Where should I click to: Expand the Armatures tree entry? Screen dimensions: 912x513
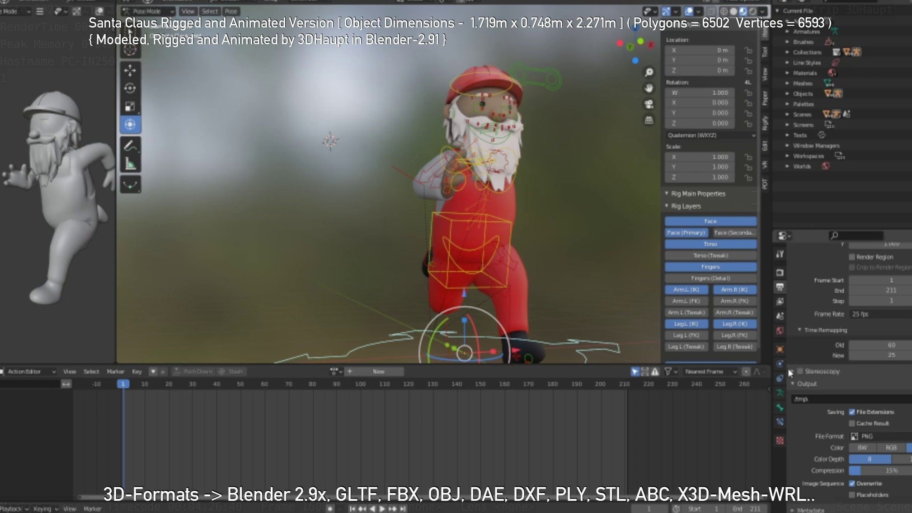click(787, 32)
